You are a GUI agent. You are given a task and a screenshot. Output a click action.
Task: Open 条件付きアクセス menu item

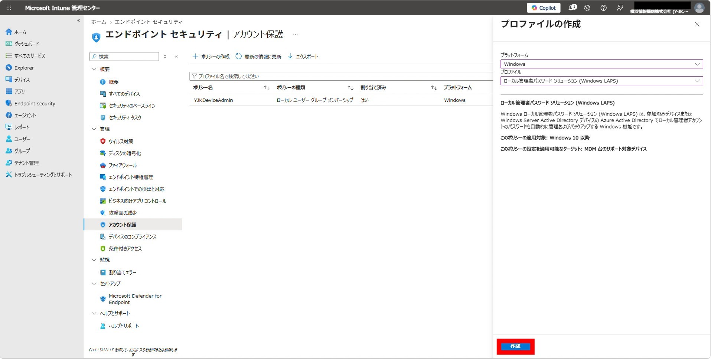(125, 248)
